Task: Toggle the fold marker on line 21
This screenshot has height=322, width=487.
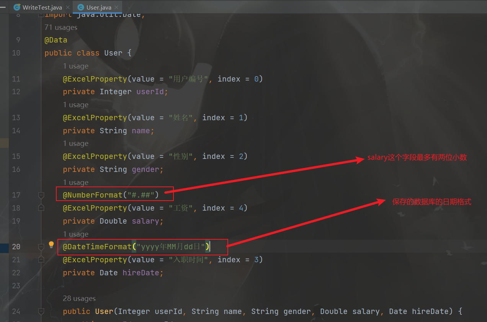Action: click(41, 260)
